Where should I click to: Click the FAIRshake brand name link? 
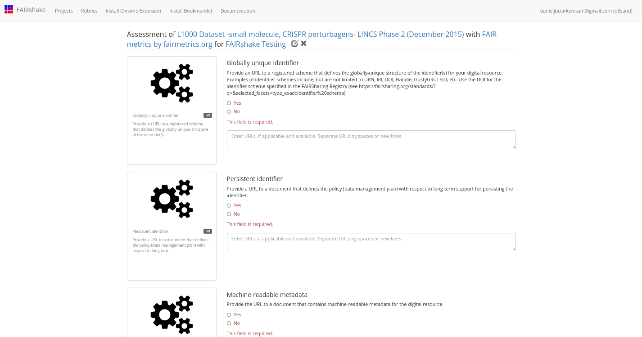pyautogui.click(x=31, y=10)
